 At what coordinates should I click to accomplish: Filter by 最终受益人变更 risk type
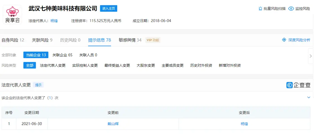coord(117,65)
